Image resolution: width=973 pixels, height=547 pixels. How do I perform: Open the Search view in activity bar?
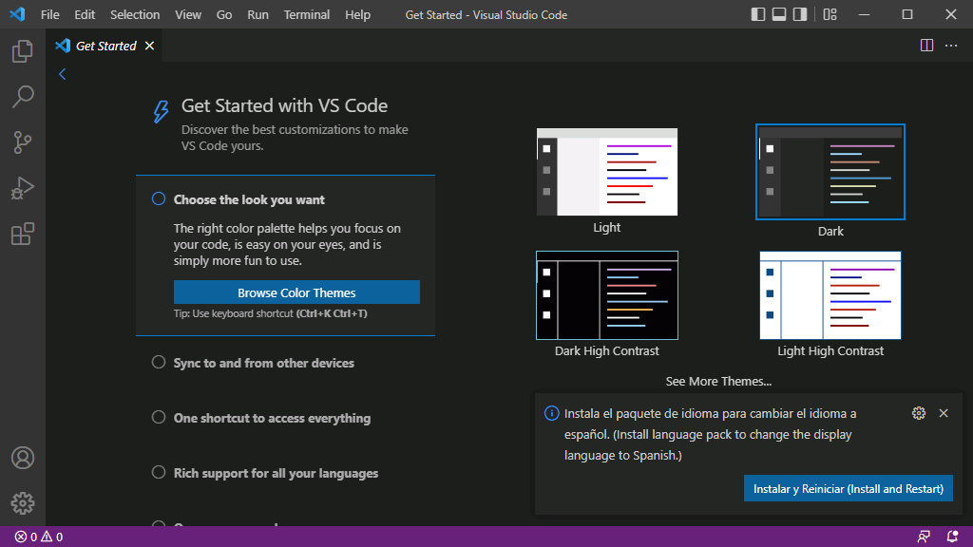tap(23, 97)
